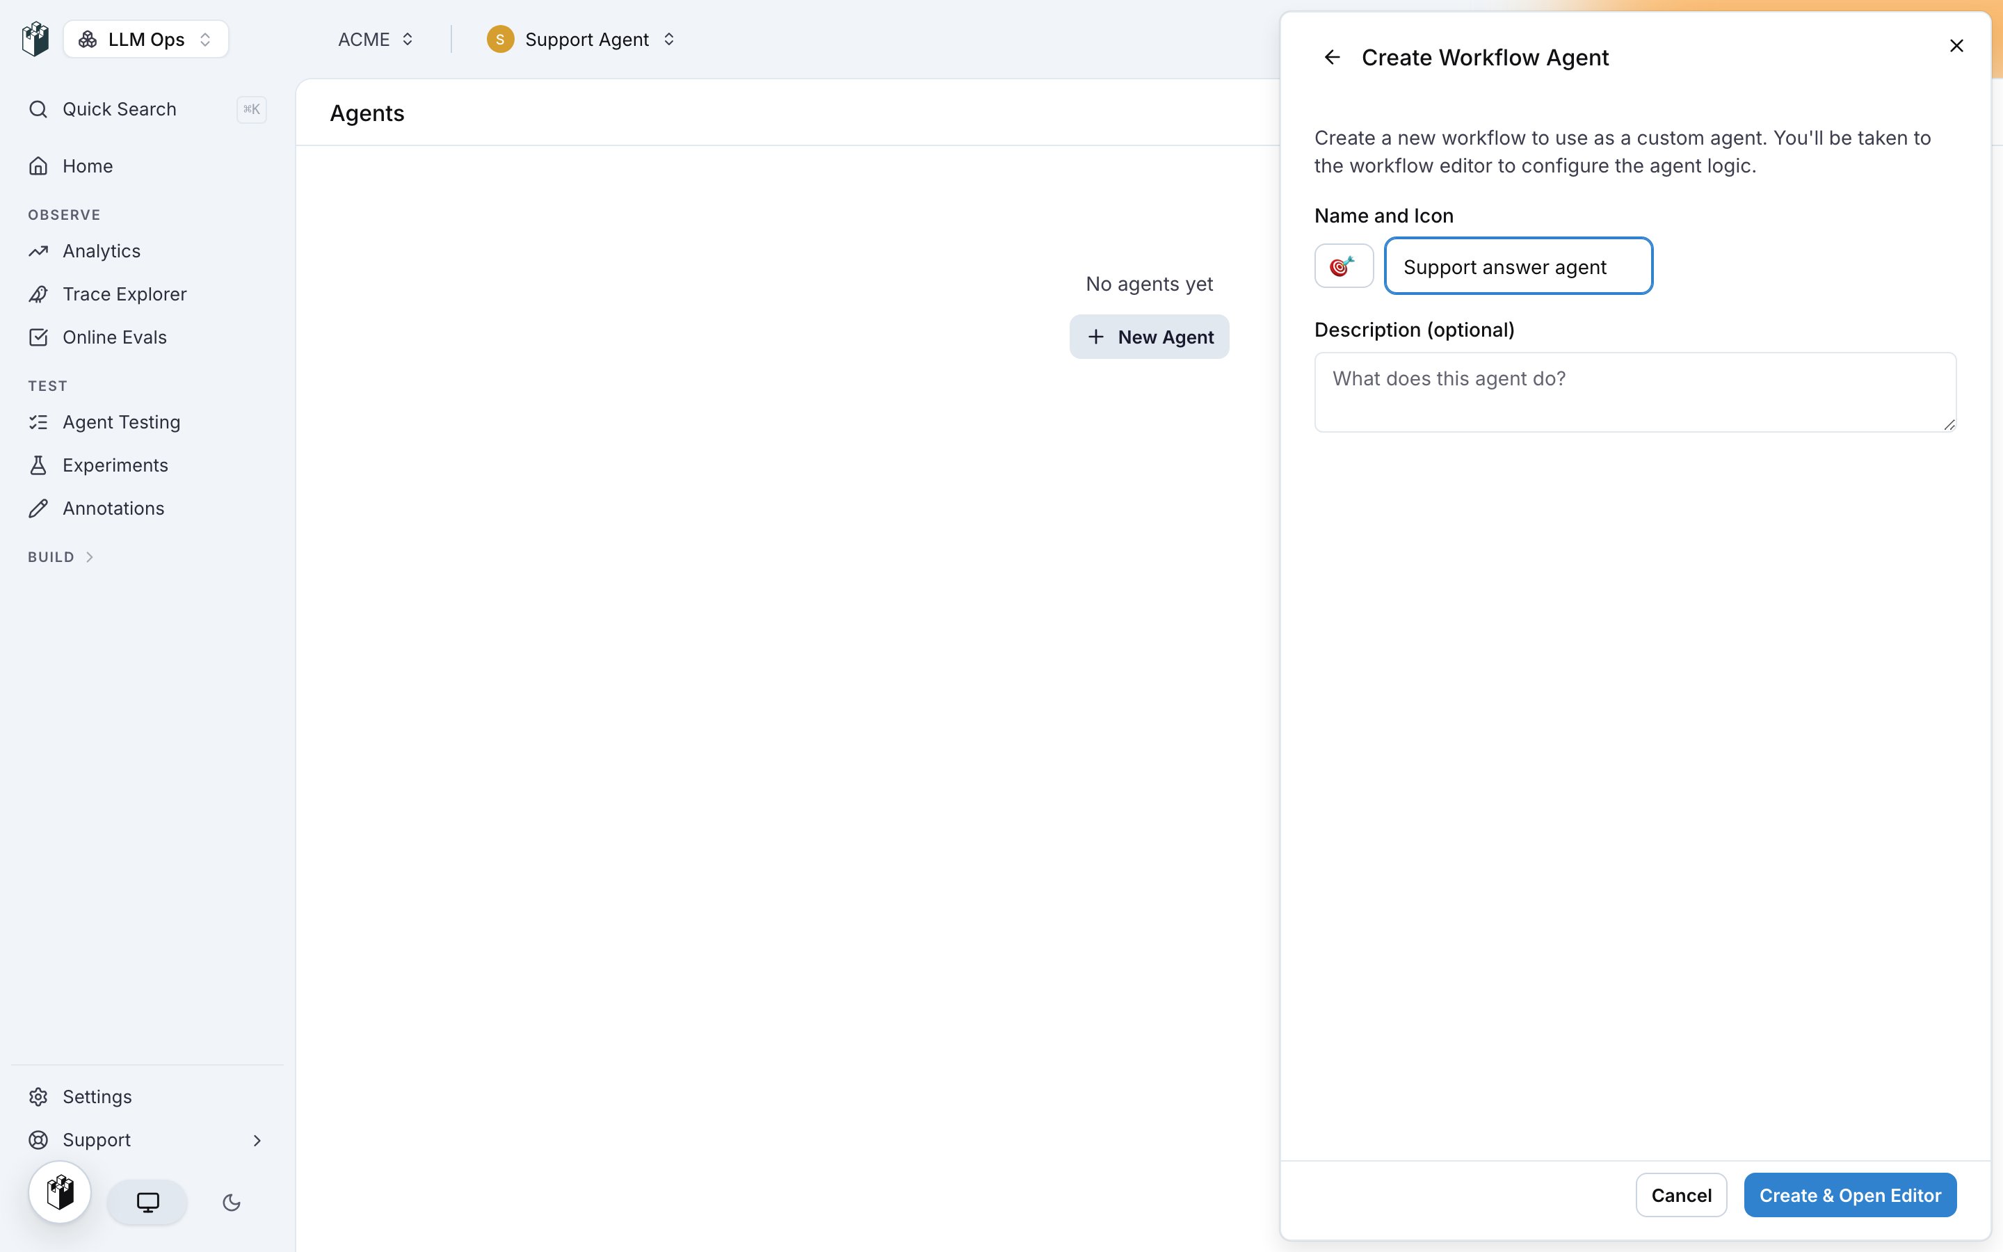This screenshot has width=2003, height=1252.
Task: Open Support submenu
Action: pyautogui.click(x=147, y=1140)
